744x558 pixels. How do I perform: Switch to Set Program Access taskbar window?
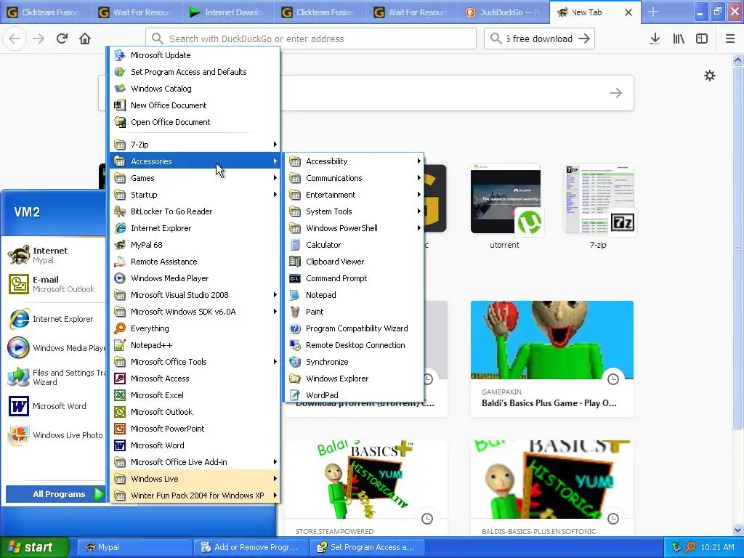[x=368, y=547]
